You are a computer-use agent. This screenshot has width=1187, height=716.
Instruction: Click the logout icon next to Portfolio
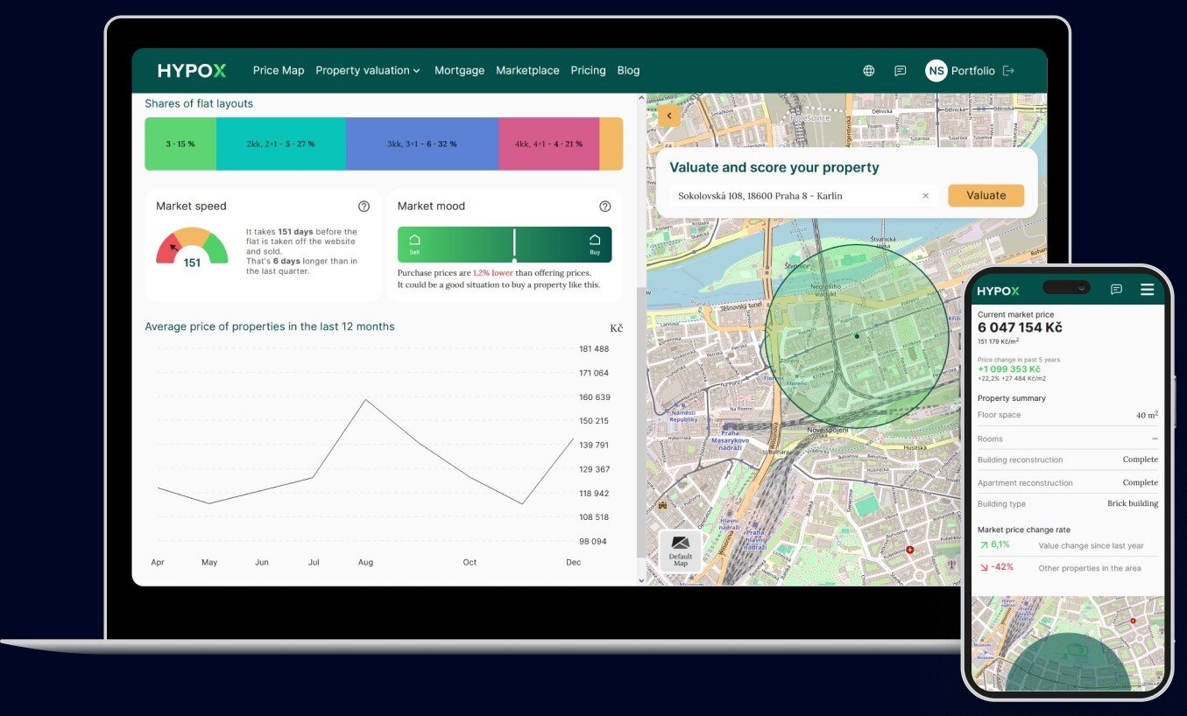pyautogui.click(x=1008, y=71)
